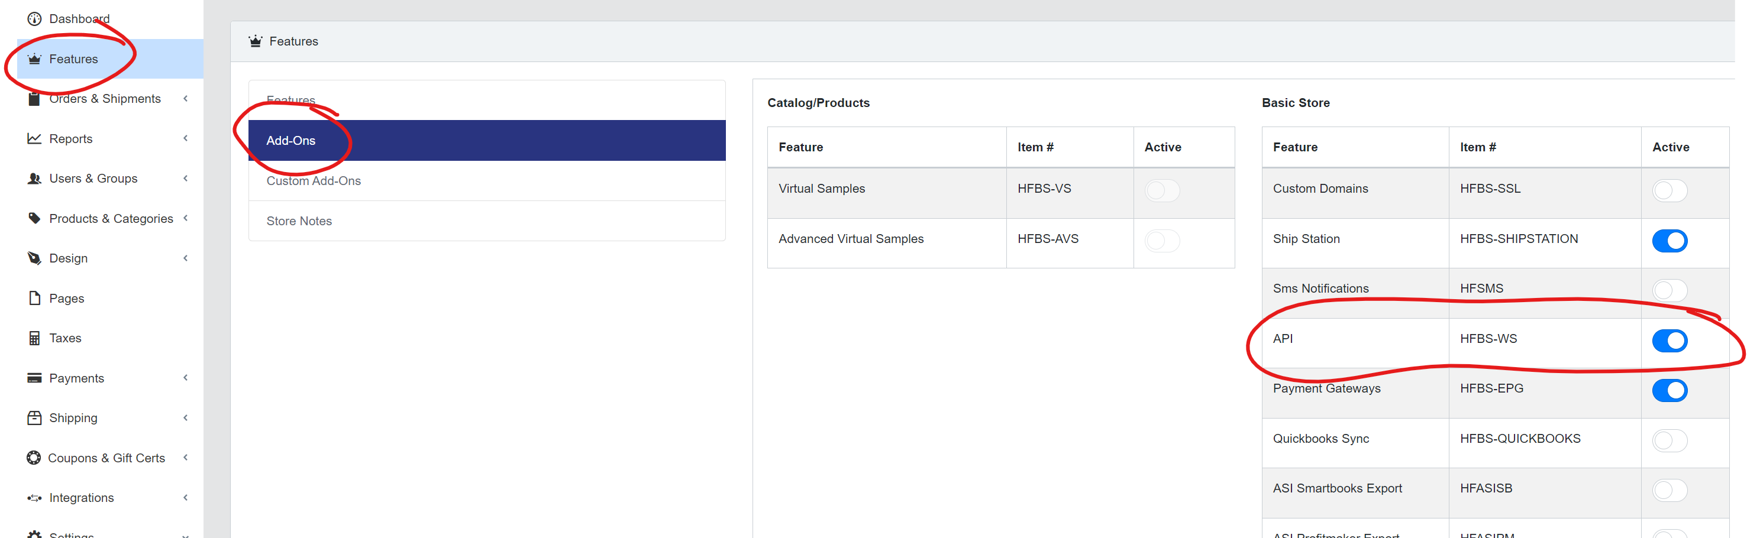1747x538 pixels.
Task: Click the Dashboard gauge icon
Action: point(34,19)
